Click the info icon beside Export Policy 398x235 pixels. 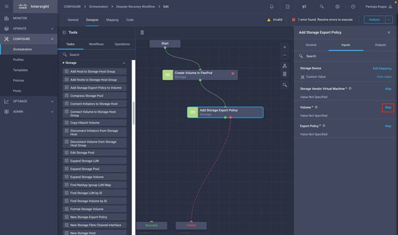pyautogui.click(x=324, y=126)
